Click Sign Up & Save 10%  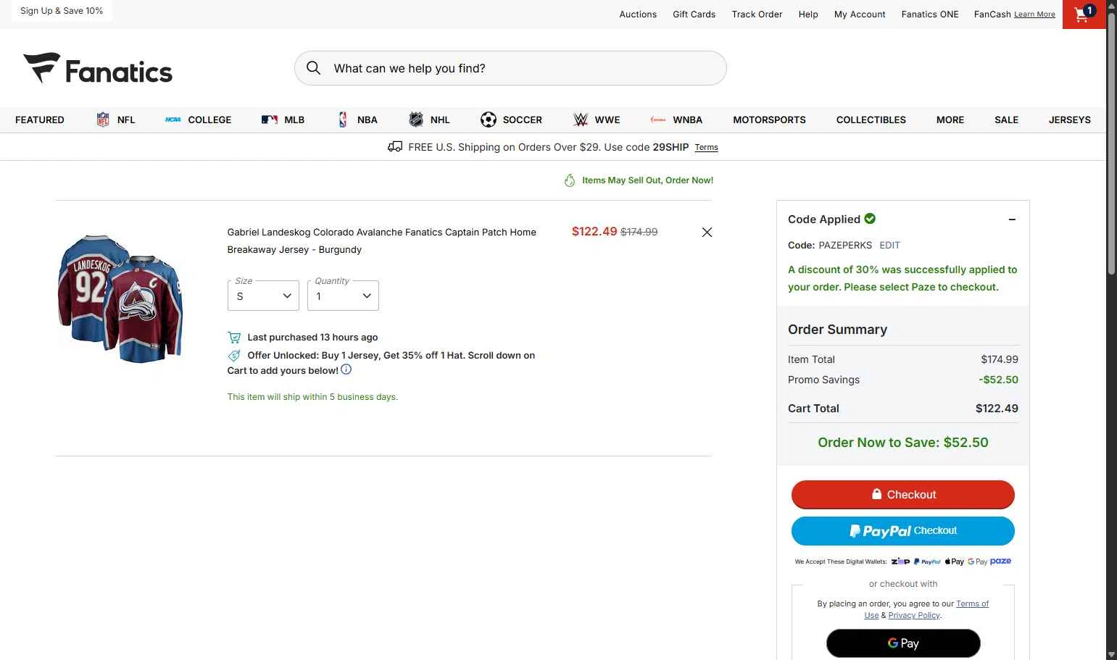coord(62,11)
